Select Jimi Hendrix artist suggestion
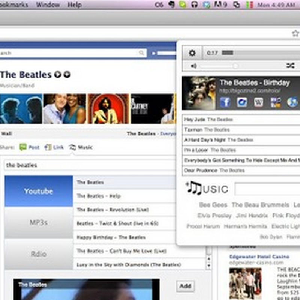The height and width of the screenshot is (300, 300). pos(252,216)
